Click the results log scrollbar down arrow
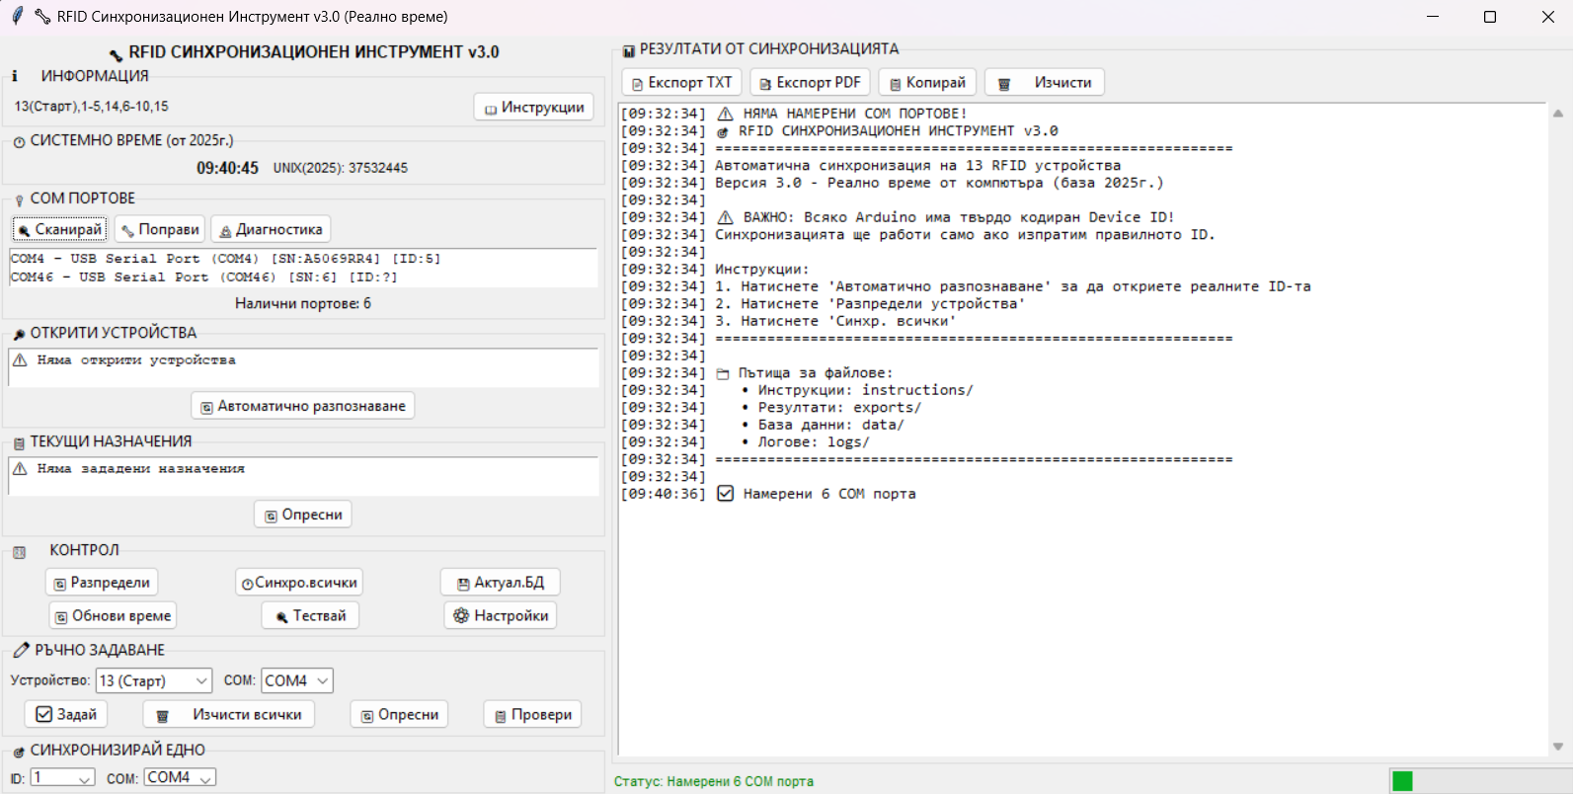Viewport: 1573px width, 794px height. pos(1558,747)
